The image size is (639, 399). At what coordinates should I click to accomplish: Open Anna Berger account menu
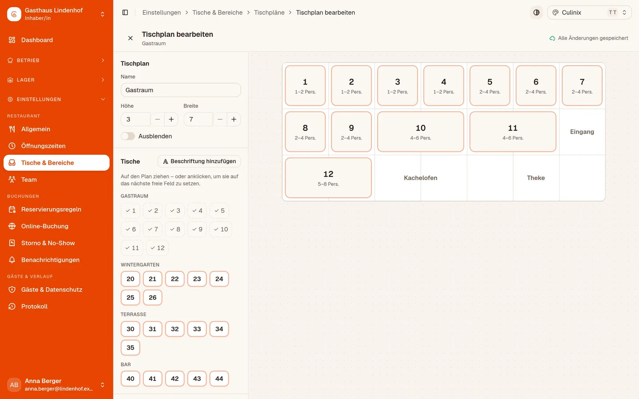tap(56, 385)
